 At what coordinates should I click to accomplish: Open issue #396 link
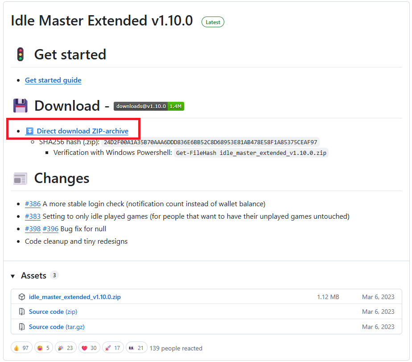tap(50, 229)
